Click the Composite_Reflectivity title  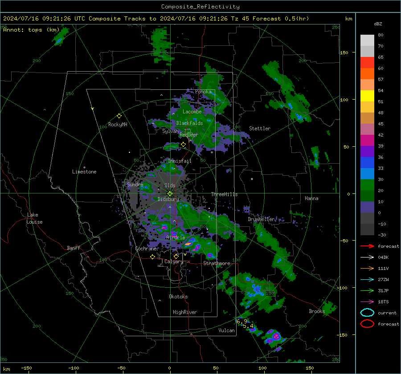tap(200, 7)
